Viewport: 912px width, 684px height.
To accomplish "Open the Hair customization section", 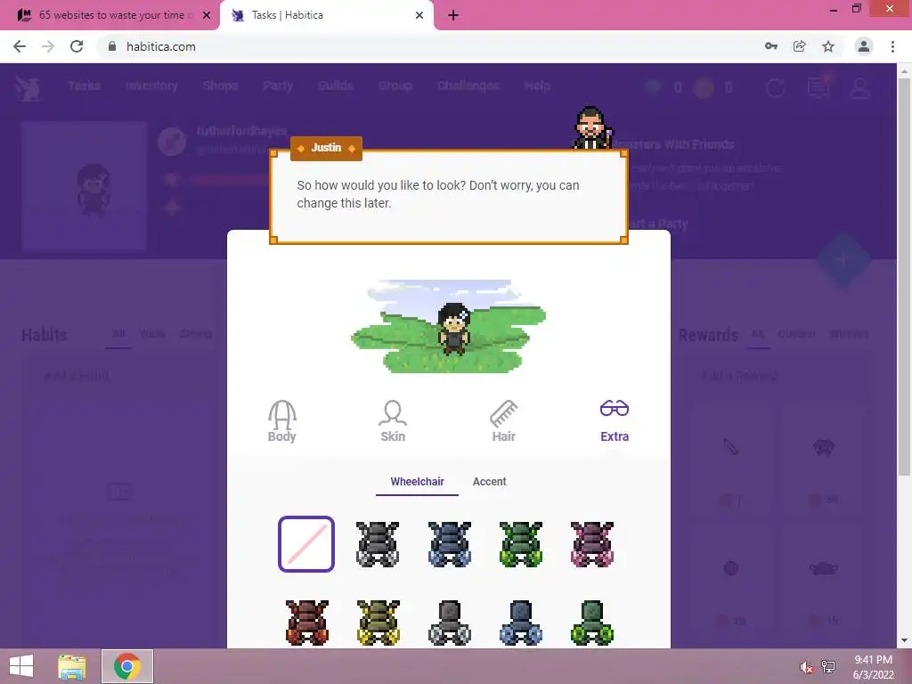I will [504, 421].
